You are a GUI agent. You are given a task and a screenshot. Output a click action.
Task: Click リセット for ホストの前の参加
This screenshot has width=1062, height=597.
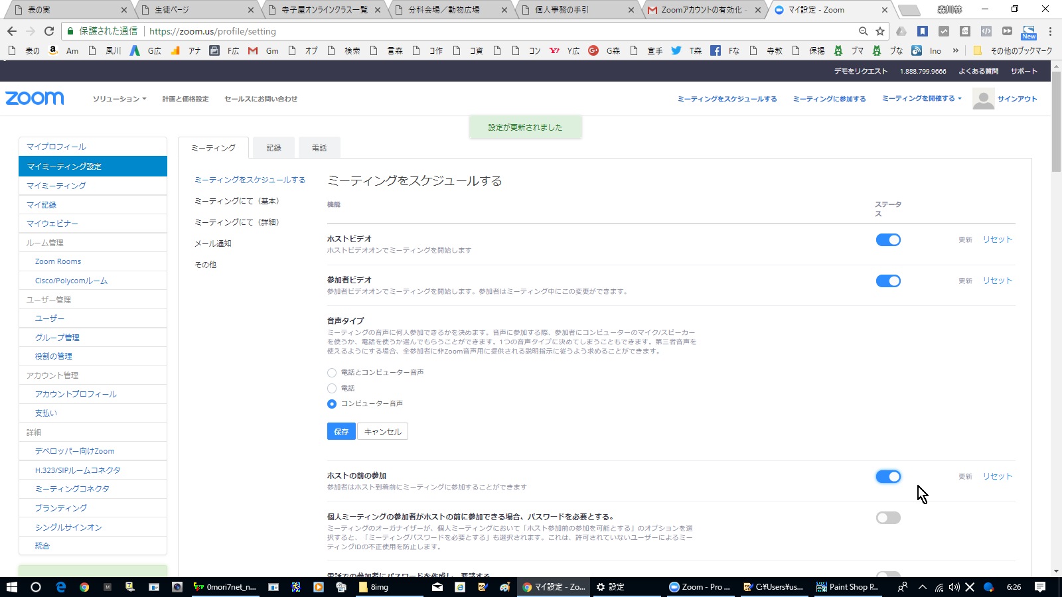[x=998, y=476]
